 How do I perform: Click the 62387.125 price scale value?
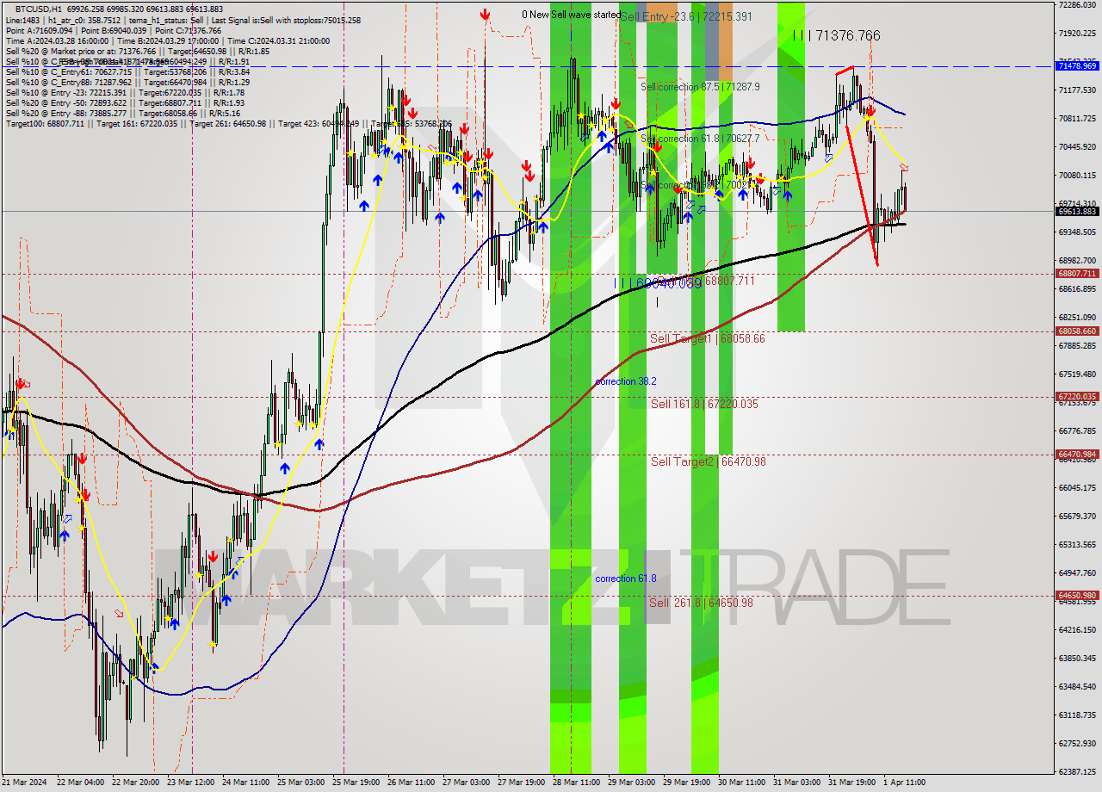click(1077, 771)
